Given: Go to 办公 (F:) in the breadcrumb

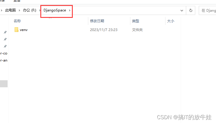Looking at the screenshot, I should (30, 10).
